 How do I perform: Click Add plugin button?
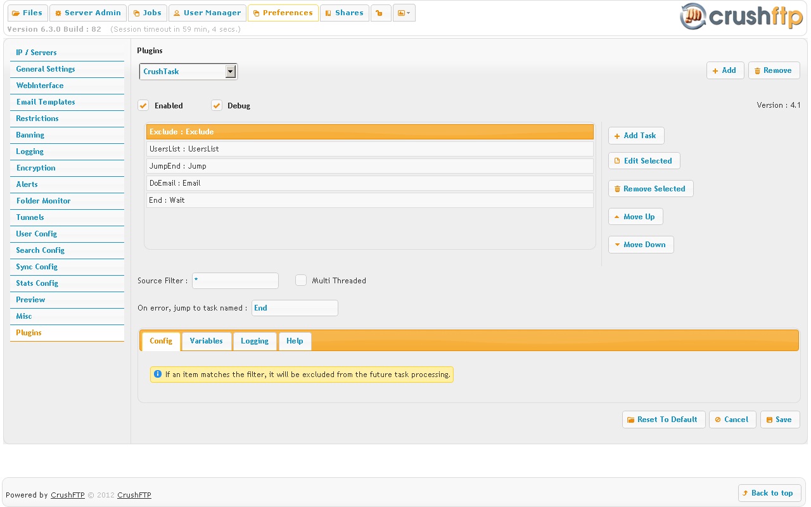(725, 70)
